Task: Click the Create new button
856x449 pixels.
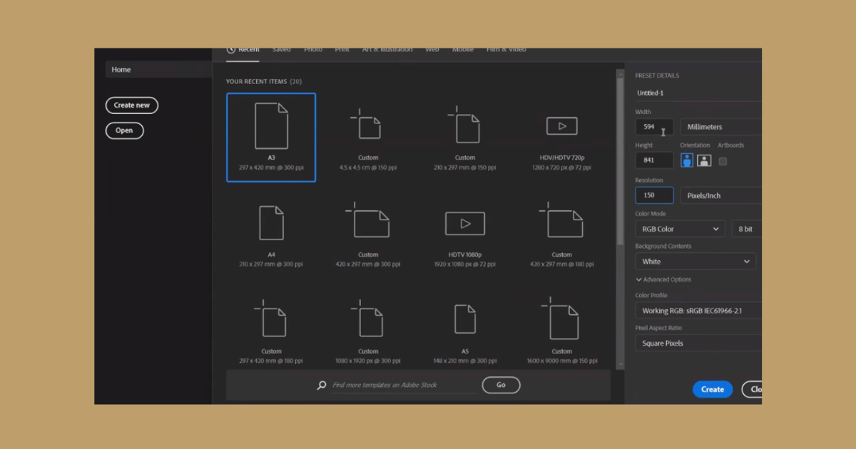Action: [x=132, y=105]
